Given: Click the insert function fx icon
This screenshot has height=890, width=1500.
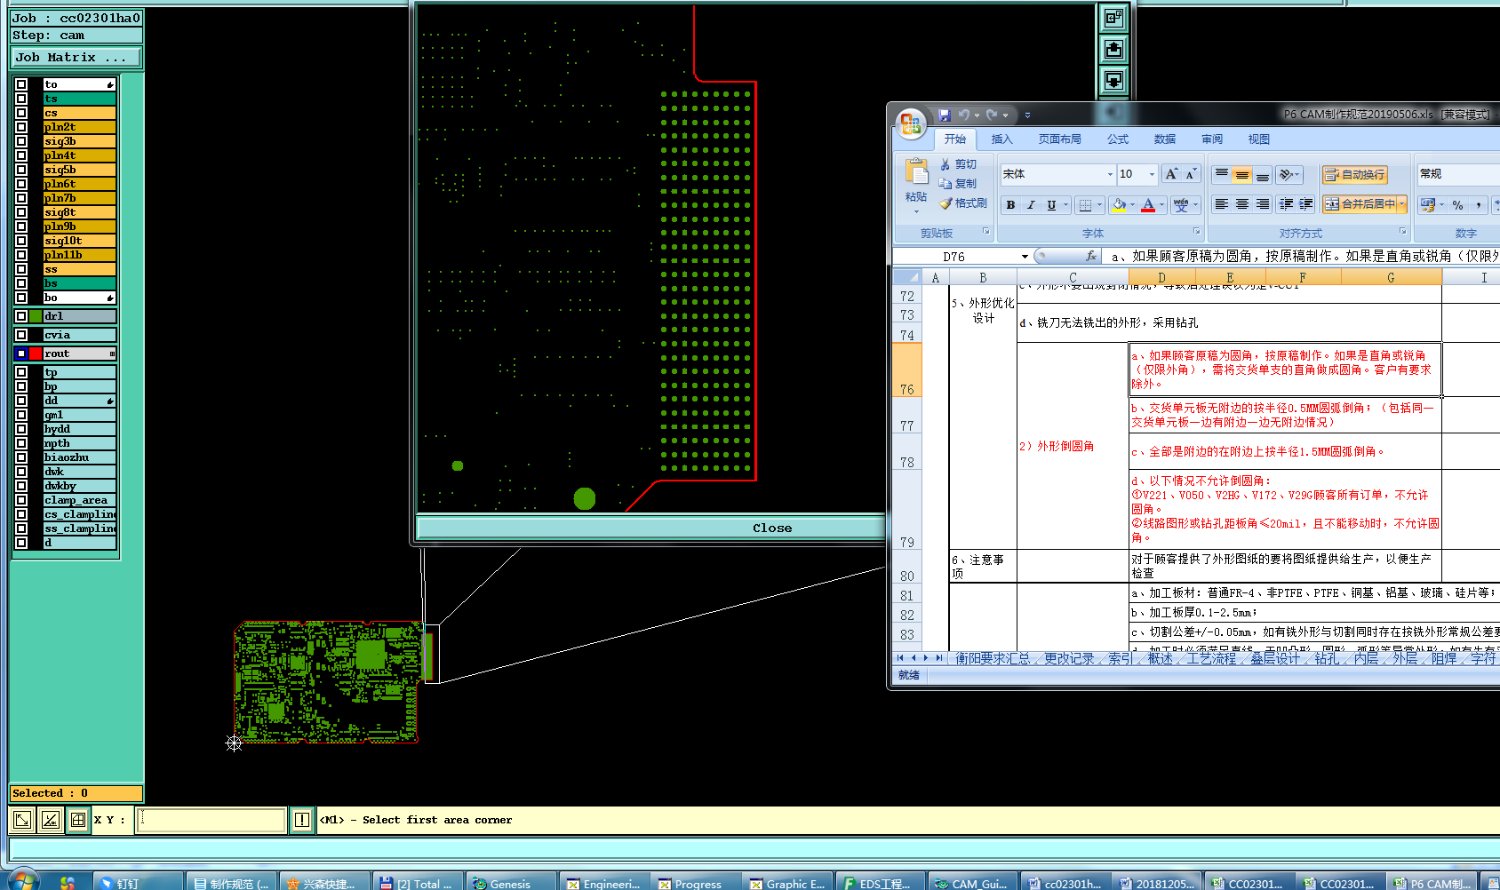Looking at the screenshot, I should coord(1091,256).
